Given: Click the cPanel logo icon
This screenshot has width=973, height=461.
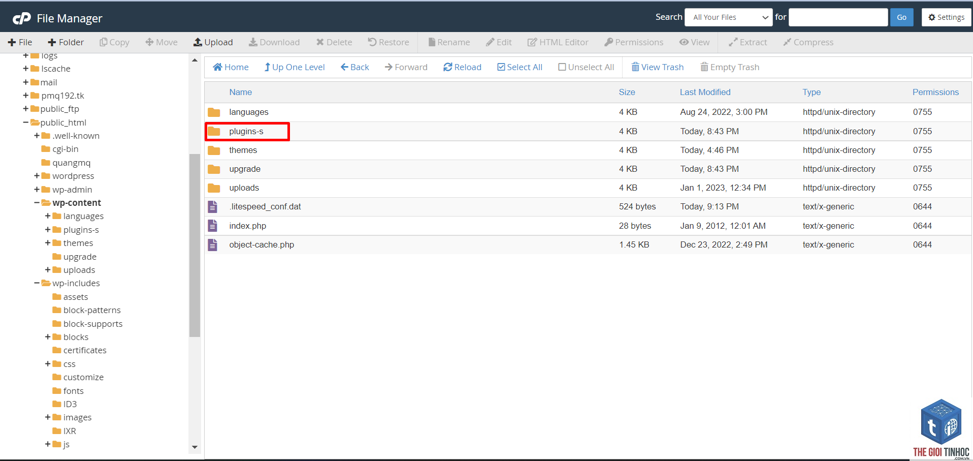Looking at the screenshot, I should [x=22, y=19].
